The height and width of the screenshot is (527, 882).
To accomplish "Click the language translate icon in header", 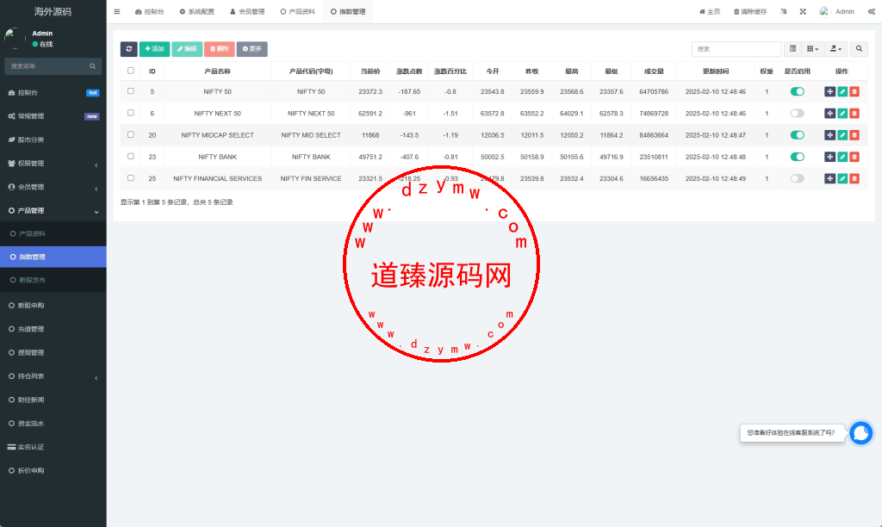I will [x=784, y=11].
